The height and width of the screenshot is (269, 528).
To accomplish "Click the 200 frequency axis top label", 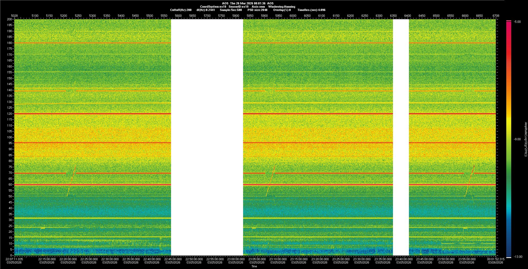I will (10, 19).
